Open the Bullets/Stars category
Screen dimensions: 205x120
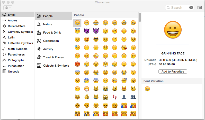17,26
